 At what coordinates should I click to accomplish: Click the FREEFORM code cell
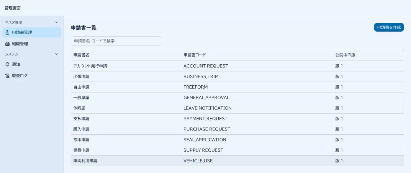196,87
